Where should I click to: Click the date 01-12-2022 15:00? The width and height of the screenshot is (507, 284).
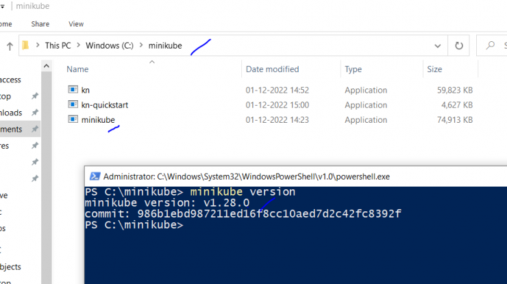277,105
